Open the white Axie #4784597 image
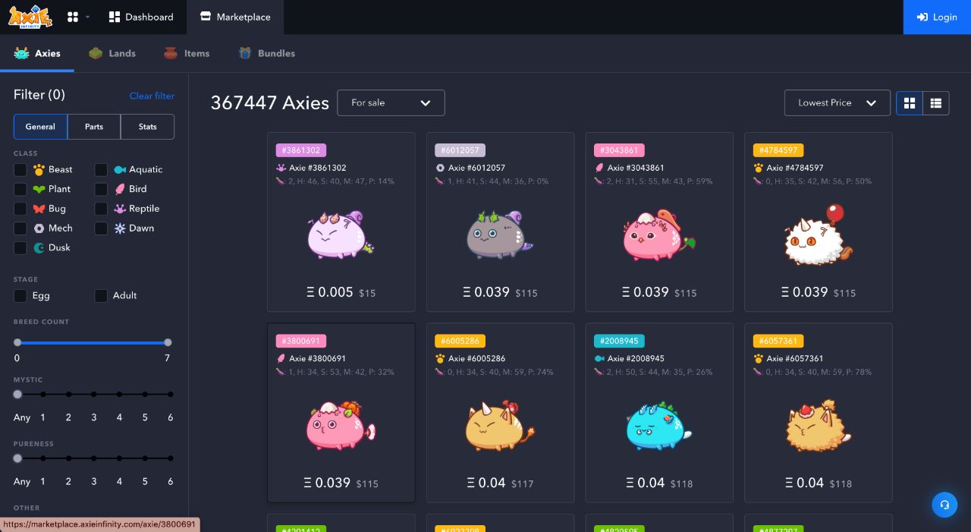This screenshot has width=971, height=532. point(818,235)
